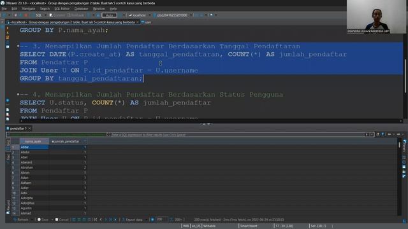Click the custom filters funnel icon
This screenshot has height=229, width=408.
382,134
